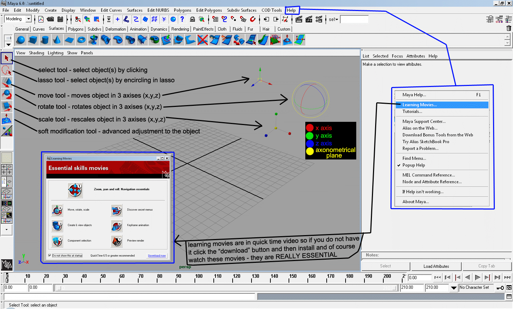Click the new scene icon

(x=41, y=19)
